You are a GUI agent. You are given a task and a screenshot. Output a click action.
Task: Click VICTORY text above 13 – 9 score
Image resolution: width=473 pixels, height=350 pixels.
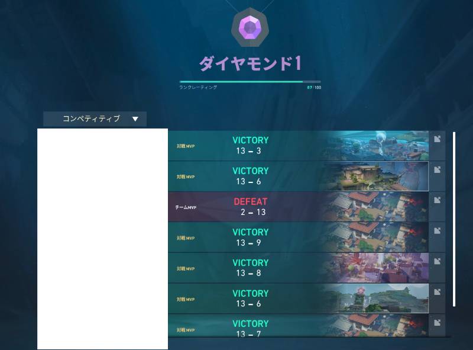coord(251,232)
